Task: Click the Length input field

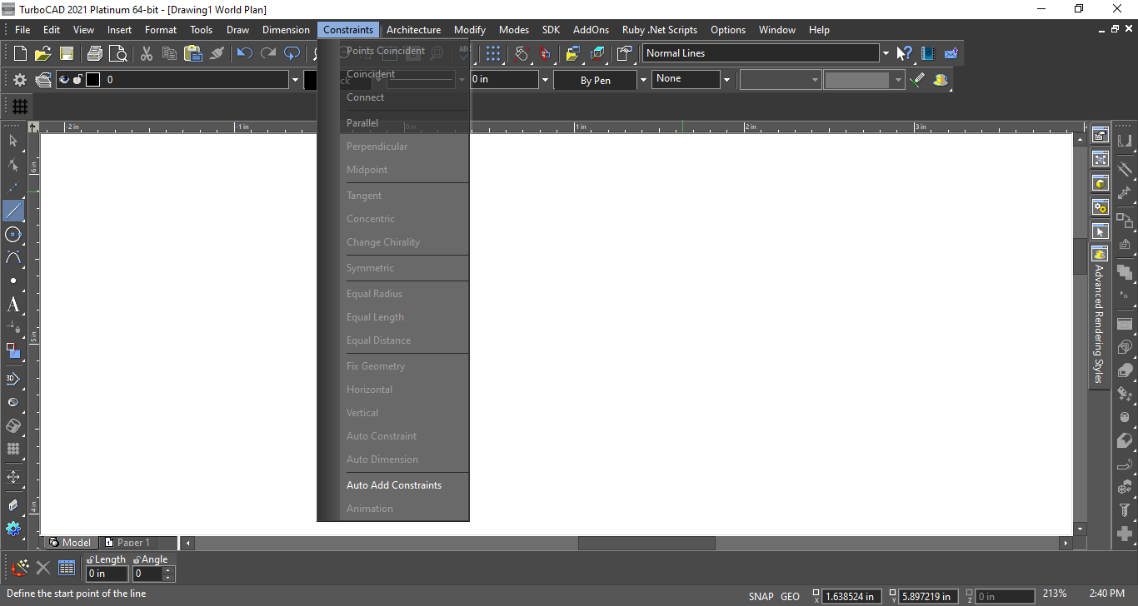Action: coord(107,574)
